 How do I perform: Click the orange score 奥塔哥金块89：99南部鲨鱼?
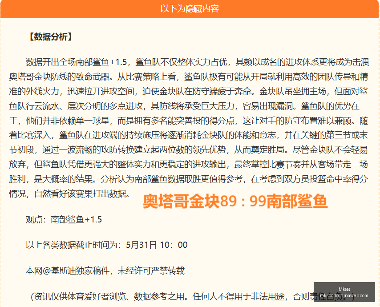(x=235, y=202)
